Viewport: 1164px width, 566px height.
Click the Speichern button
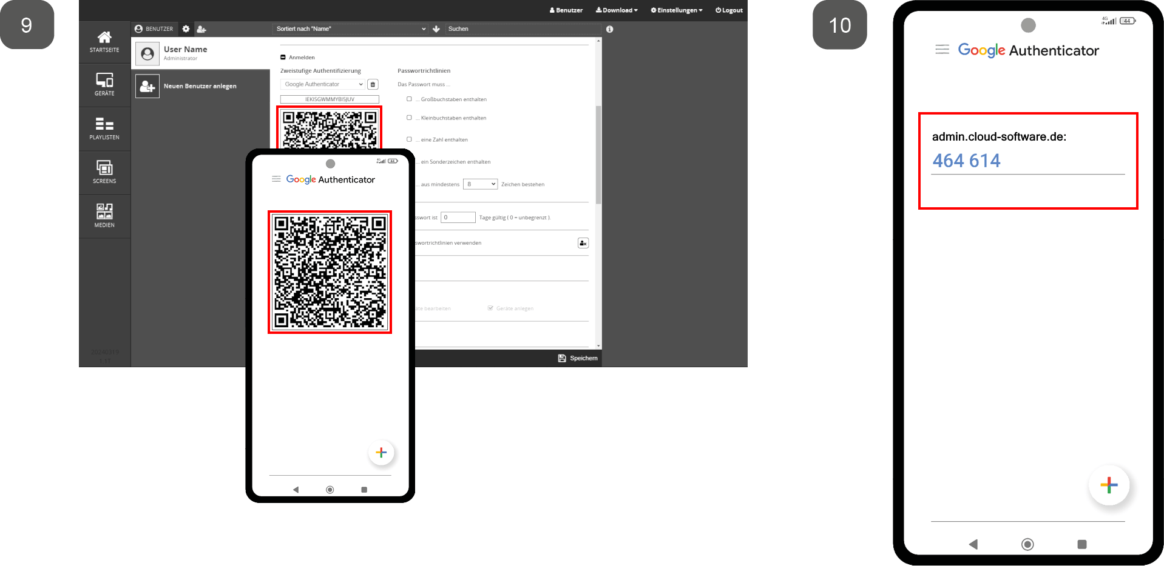(x=578, y=358)
